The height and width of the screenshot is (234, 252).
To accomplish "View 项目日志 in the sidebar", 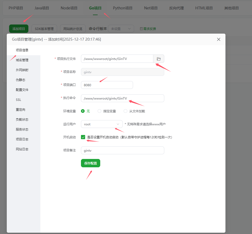I will (x=22, y=139).
